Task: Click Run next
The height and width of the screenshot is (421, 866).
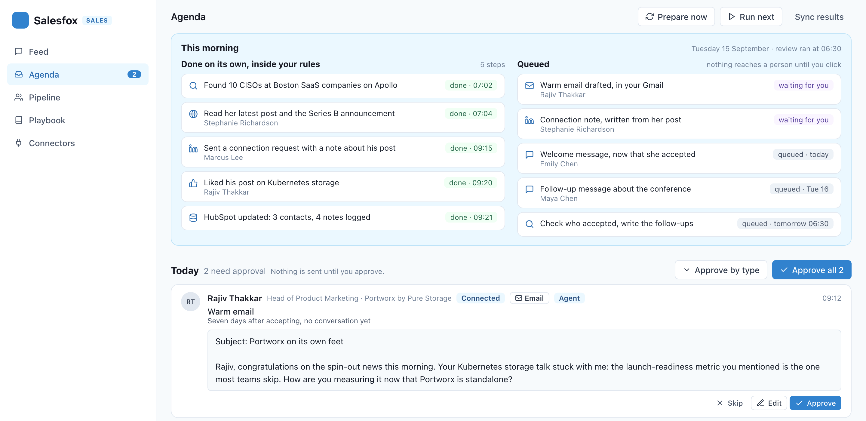Action: (751, 17)
